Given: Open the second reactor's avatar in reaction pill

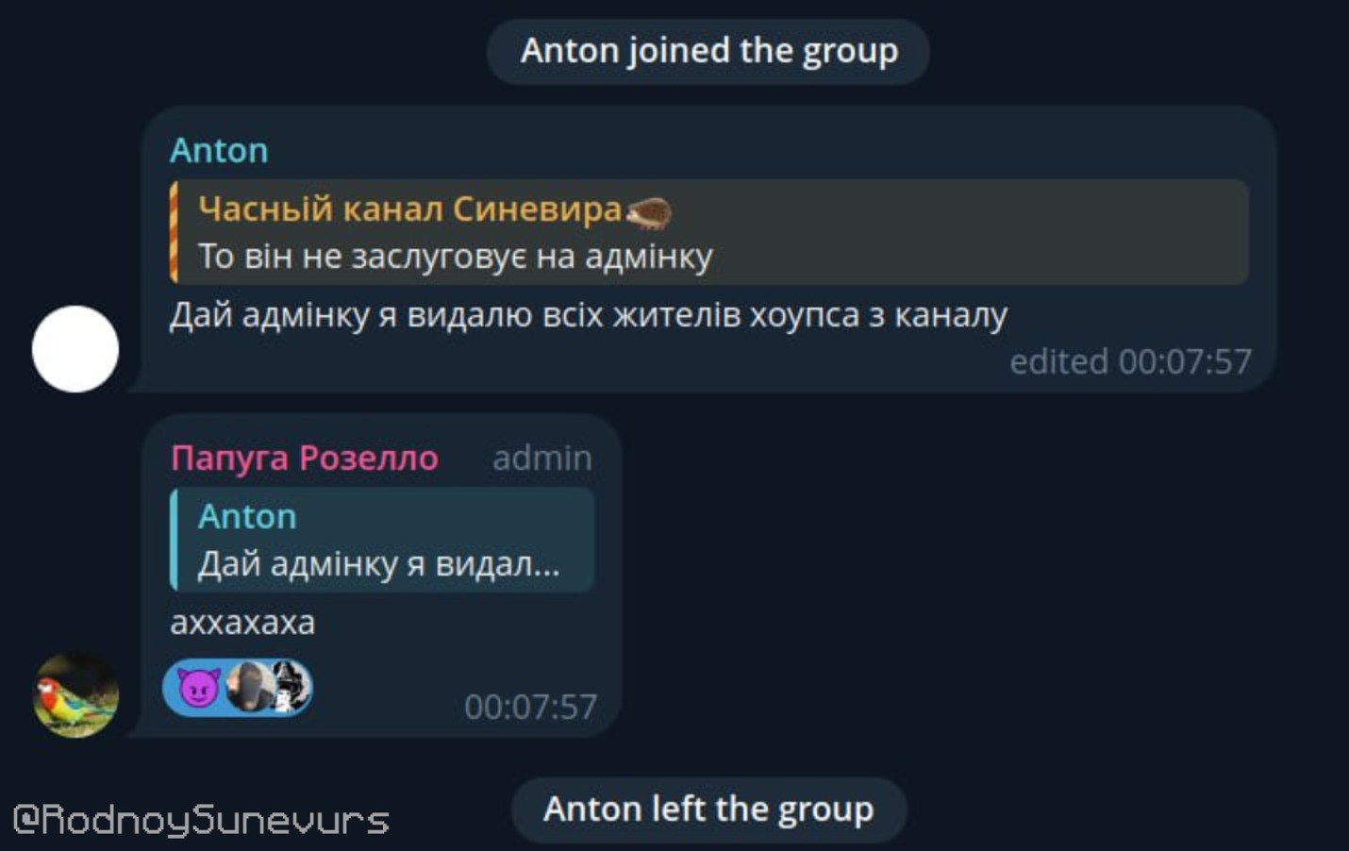Looking at the screenshot, I should 291,687.
